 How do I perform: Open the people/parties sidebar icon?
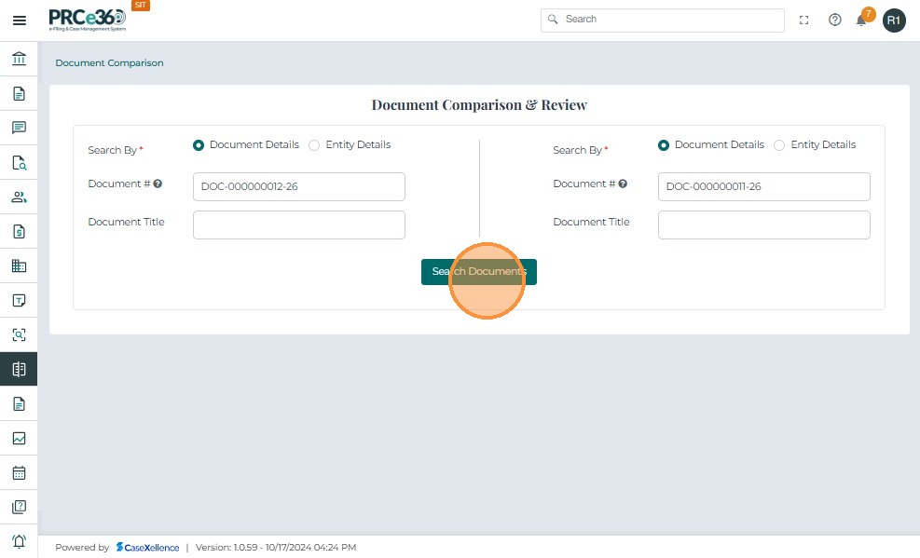(19, 197)
